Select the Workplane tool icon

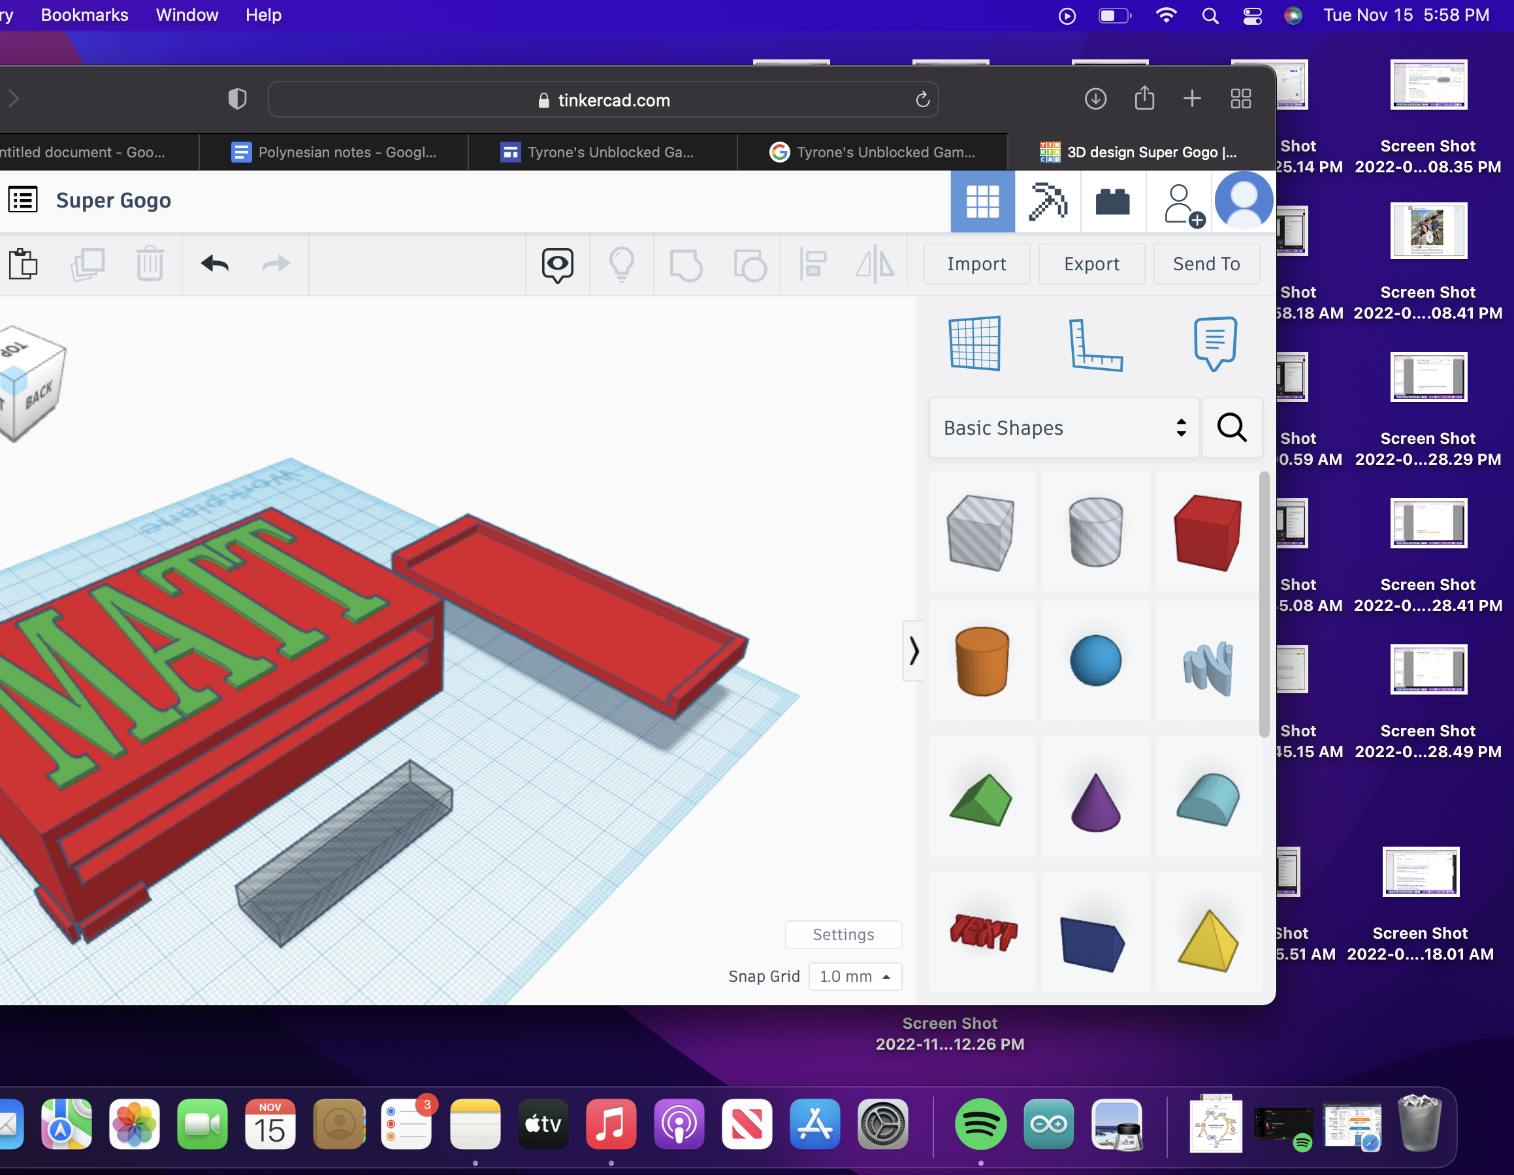(974, 344)
